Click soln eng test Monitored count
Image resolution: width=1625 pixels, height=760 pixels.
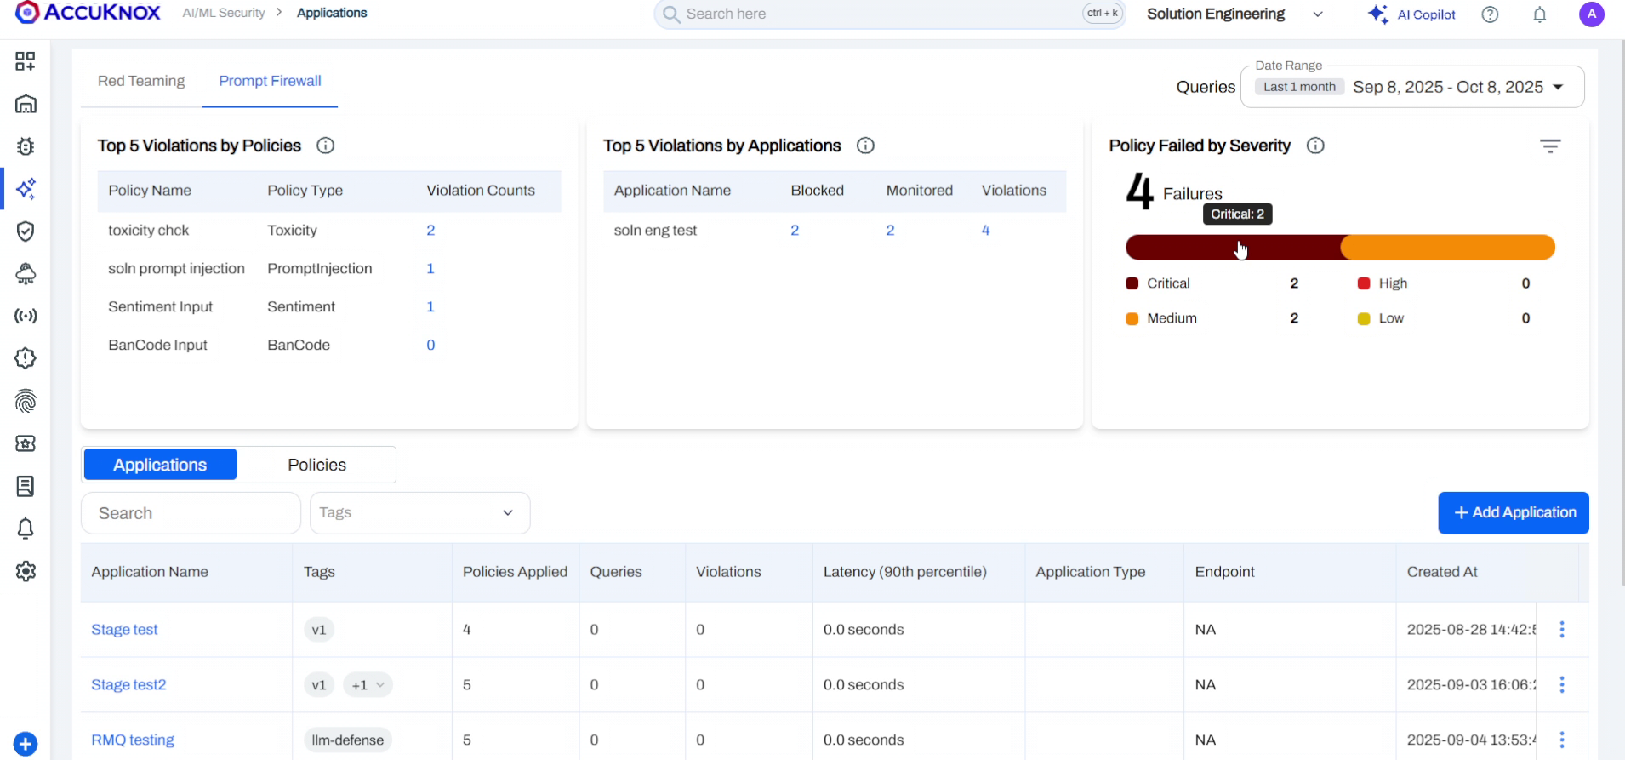click(x=890, y=231)
